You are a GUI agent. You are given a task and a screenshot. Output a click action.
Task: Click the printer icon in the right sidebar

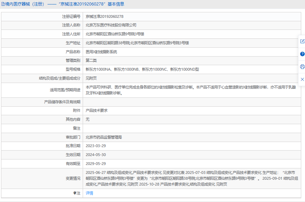[x=302, y=67]
